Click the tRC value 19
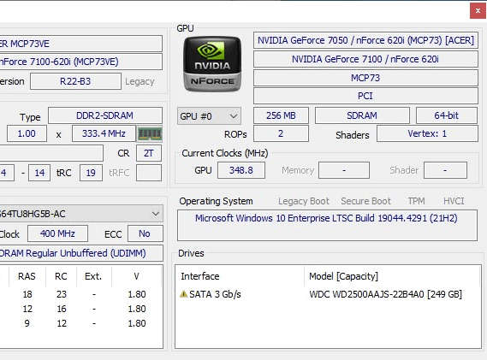Image resolution: width=487 pixels, height=360 pixels. coord(91,173)
